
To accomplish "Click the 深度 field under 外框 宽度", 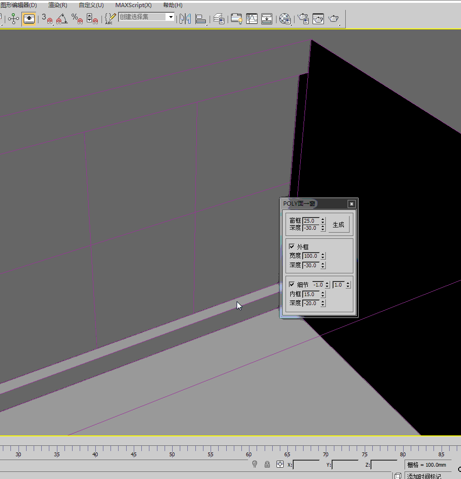I will coord(311,265).
